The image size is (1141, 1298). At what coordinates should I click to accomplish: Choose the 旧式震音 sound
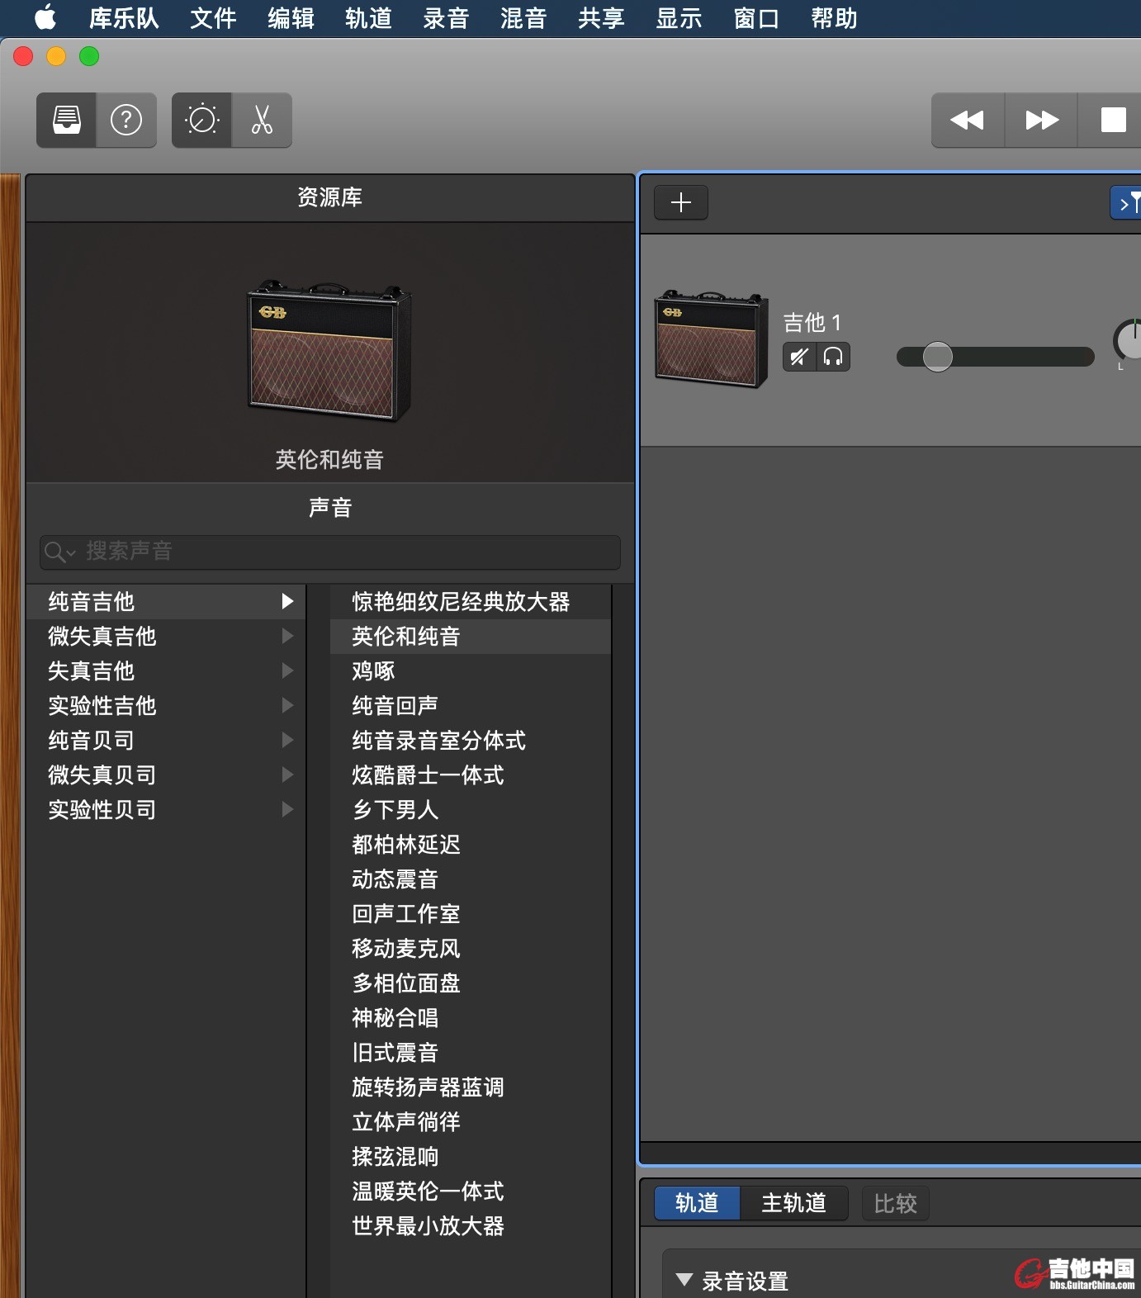471,1052
